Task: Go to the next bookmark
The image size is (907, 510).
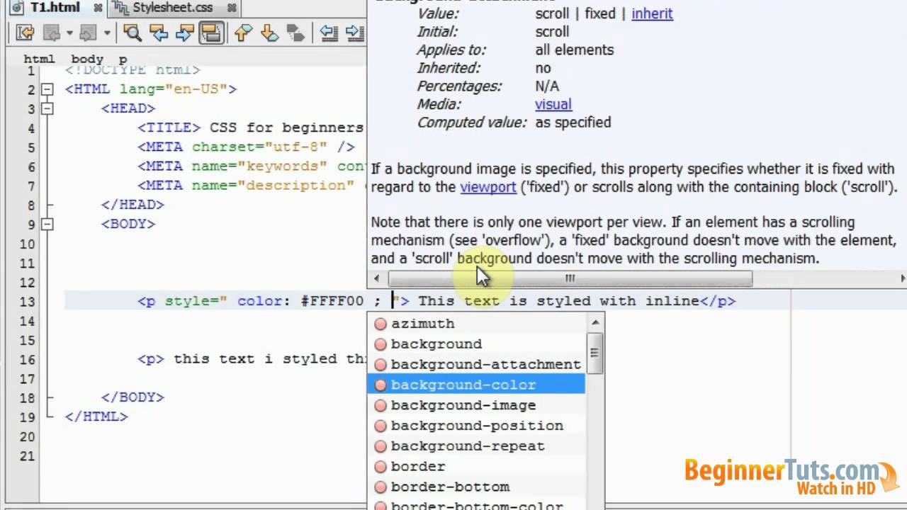Action: [x=269, y=33]
